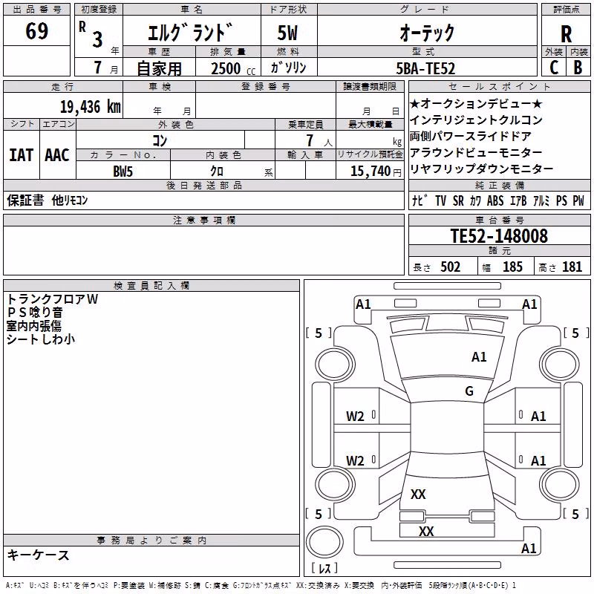The image size is (594, 594).
Task: Click the overall evaluation score R
Action: [566, 34]
